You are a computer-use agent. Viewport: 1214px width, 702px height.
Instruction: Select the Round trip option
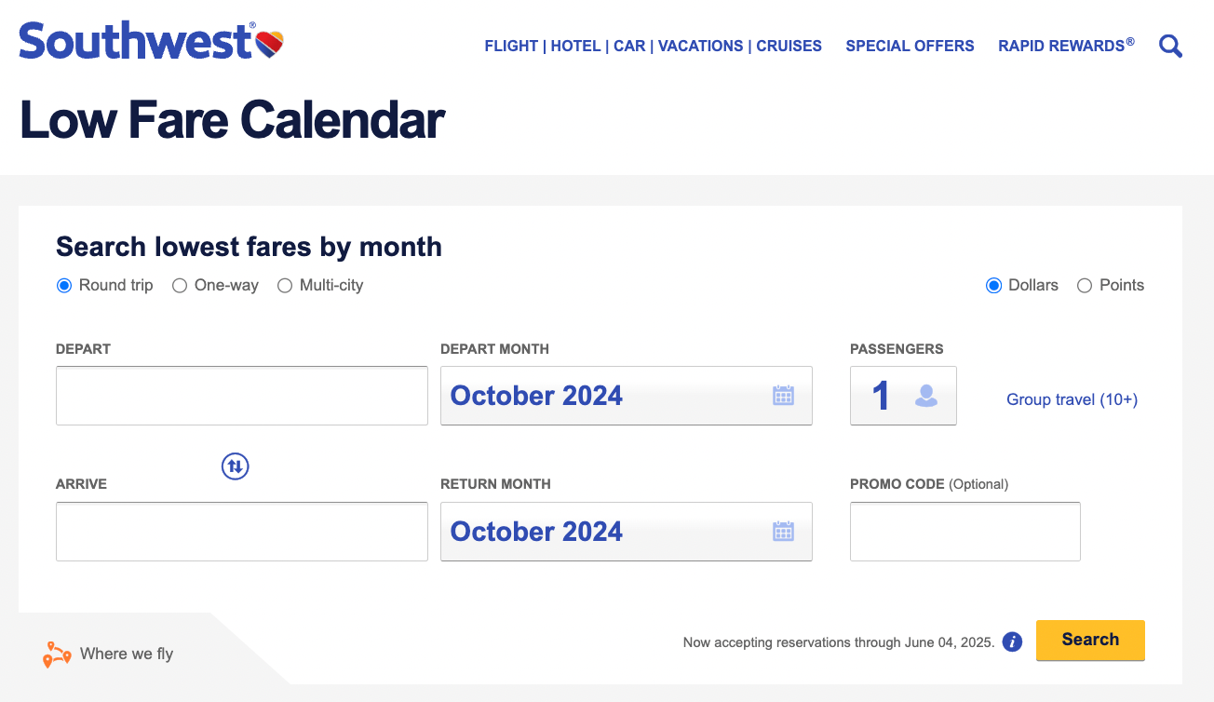(64, 286)
